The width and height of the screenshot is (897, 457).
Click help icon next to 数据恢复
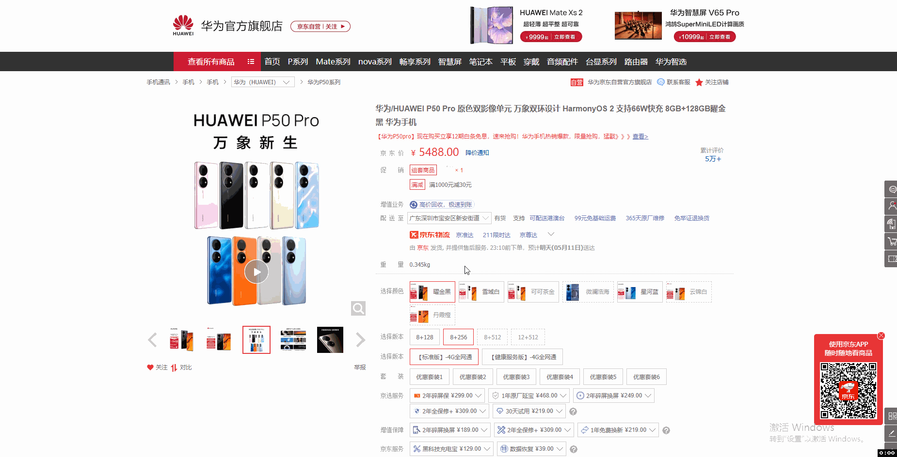click(x=574, y=449)
